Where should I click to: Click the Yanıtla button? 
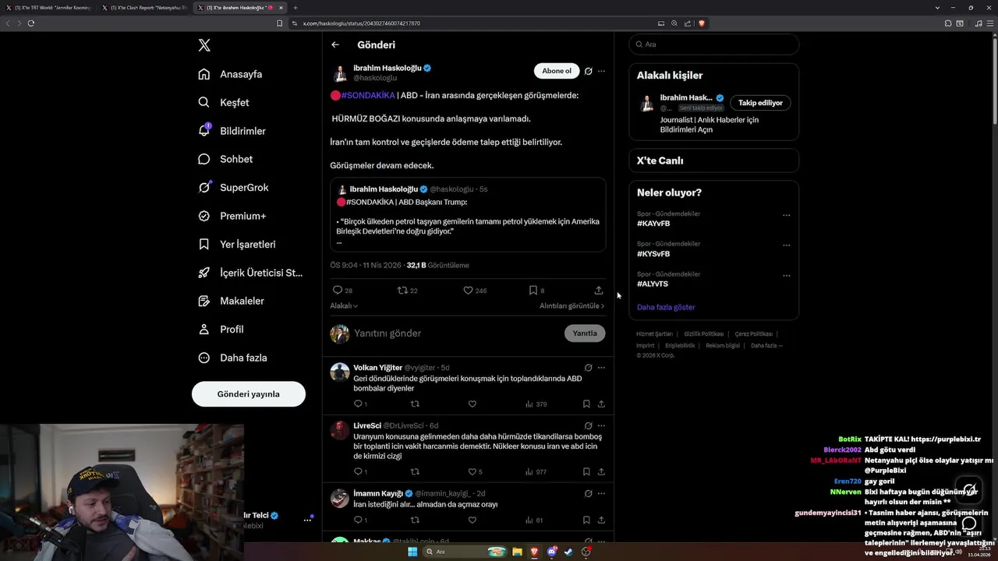tap(585, 333)
